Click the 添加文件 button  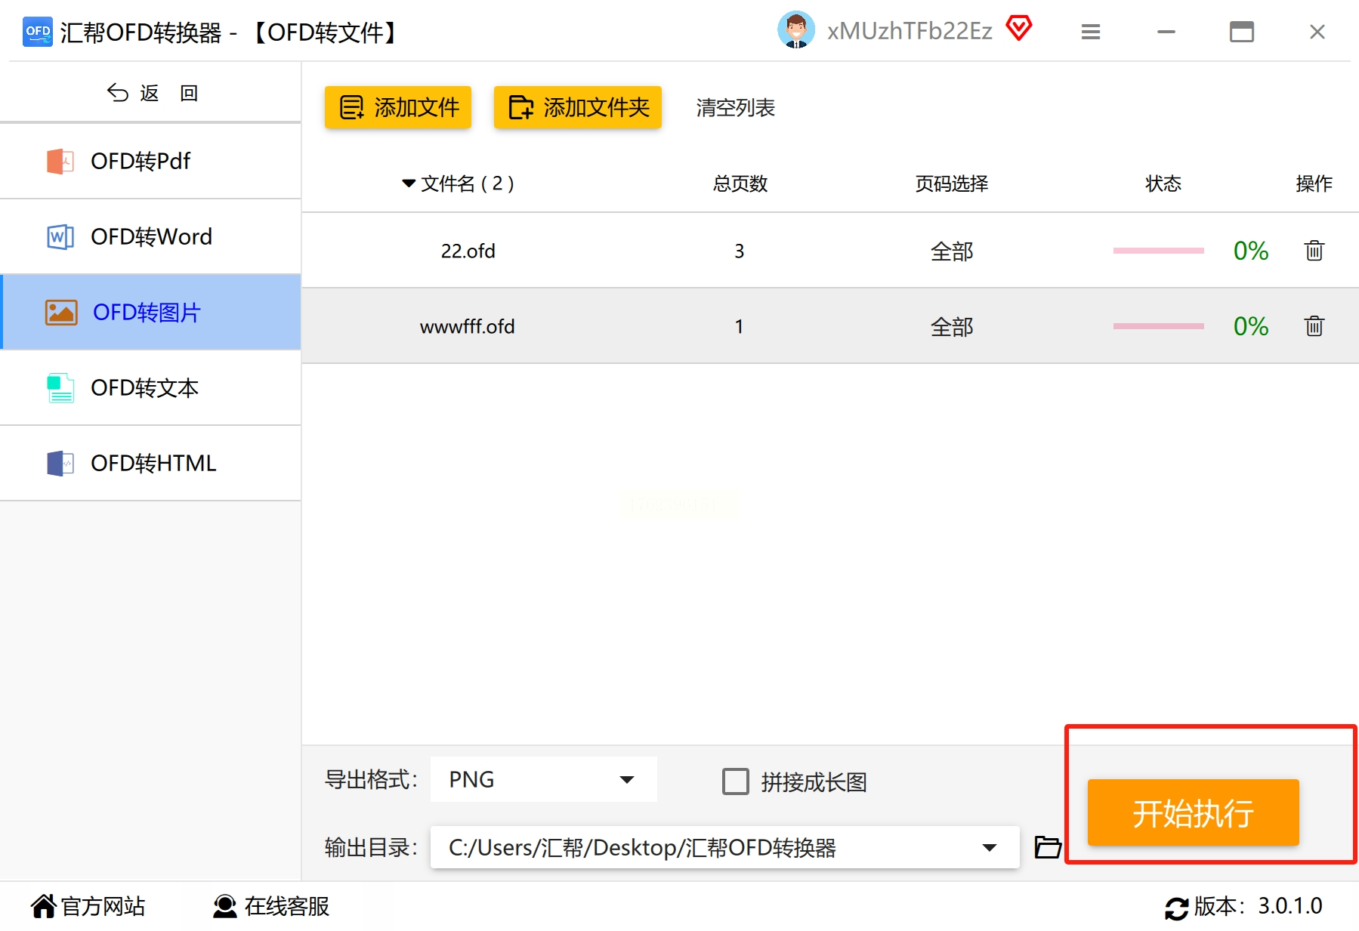click(x=398, y=107)
